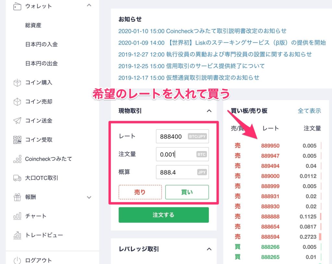
Task: Select the 売り sell toggle button
Action: 140,192
